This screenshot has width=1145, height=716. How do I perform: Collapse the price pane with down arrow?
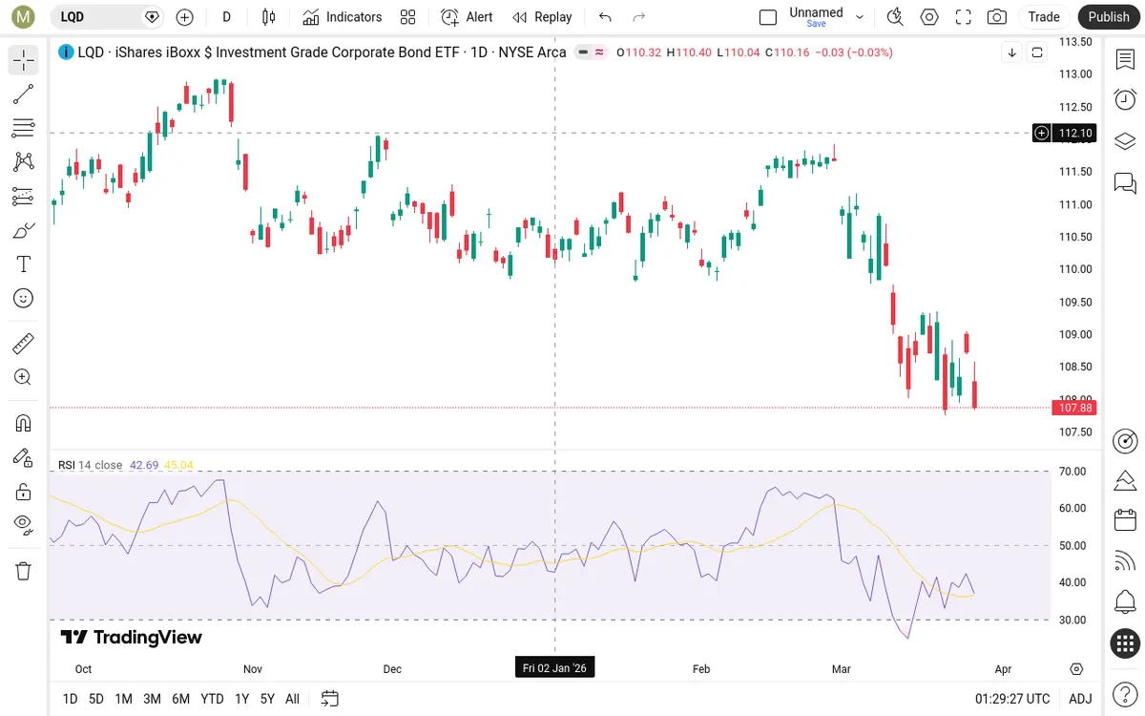pyautogui.click(x=1011, y=53)
